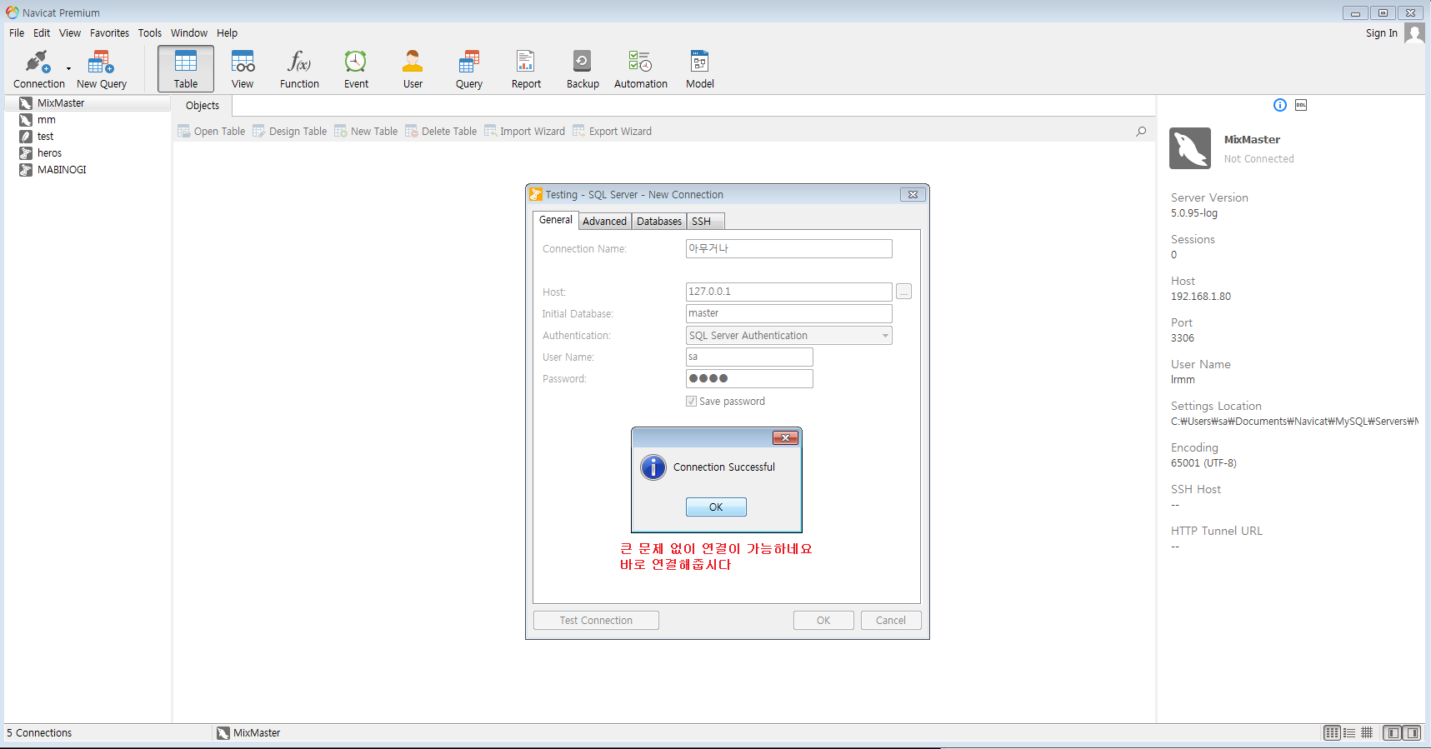Image resolution: width=1431 pixels, height=749 pixels.
Task: Click OK button of New Connection dialog
Action: click(823, 621)
